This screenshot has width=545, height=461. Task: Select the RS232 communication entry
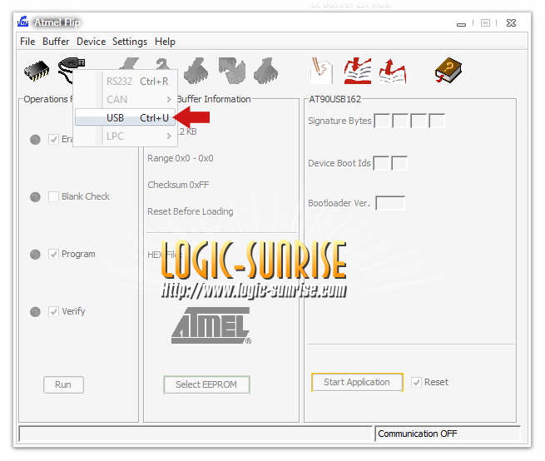[x=125, y=81]
